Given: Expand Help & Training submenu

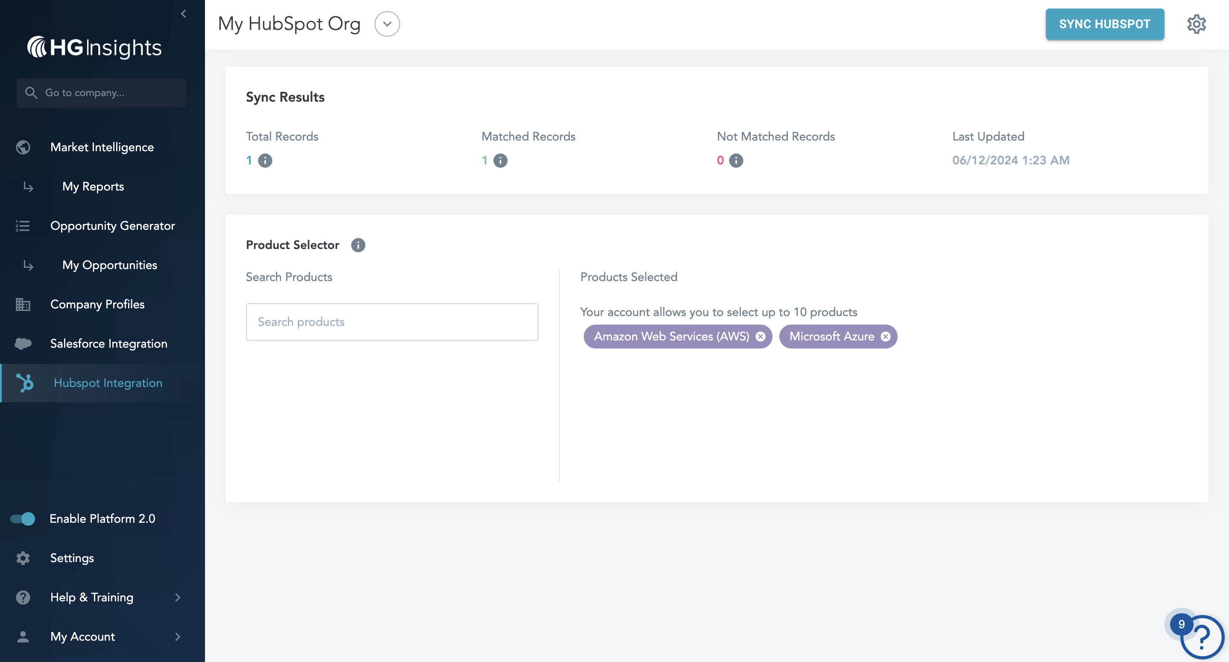Looking at the screenshot, I should click(178, 597).
